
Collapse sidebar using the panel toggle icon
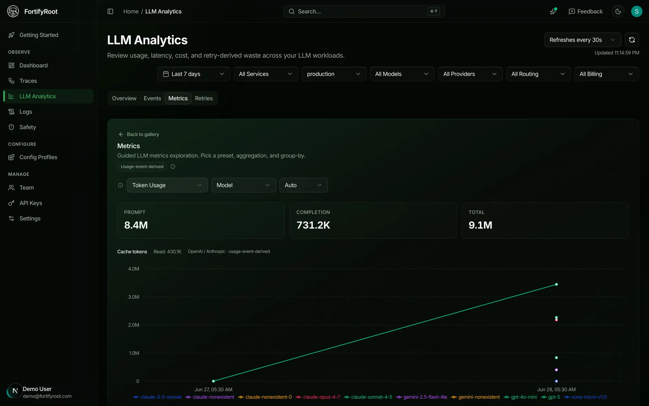pos(110,11)
